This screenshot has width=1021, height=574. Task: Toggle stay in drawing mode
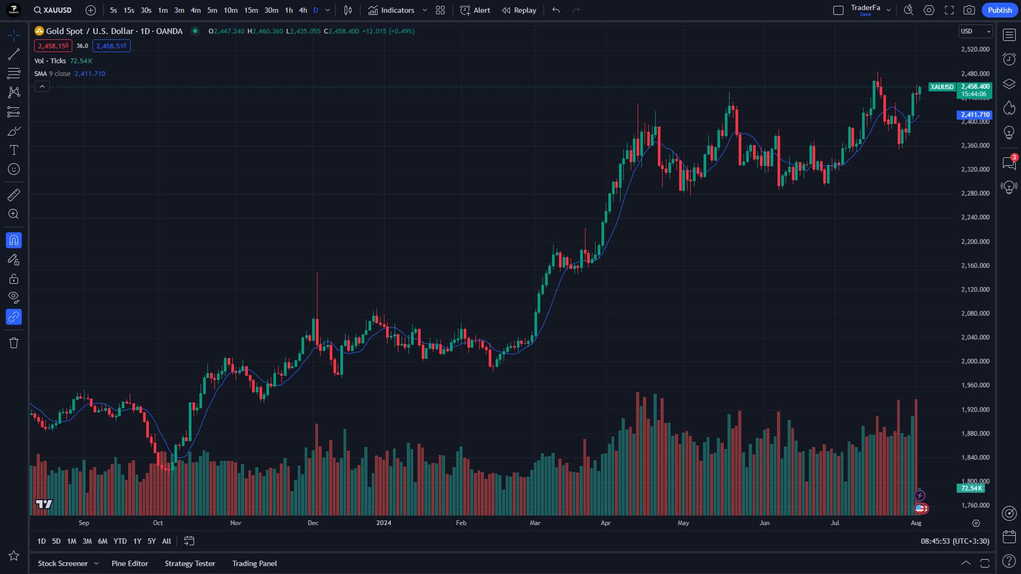point(14,259)
